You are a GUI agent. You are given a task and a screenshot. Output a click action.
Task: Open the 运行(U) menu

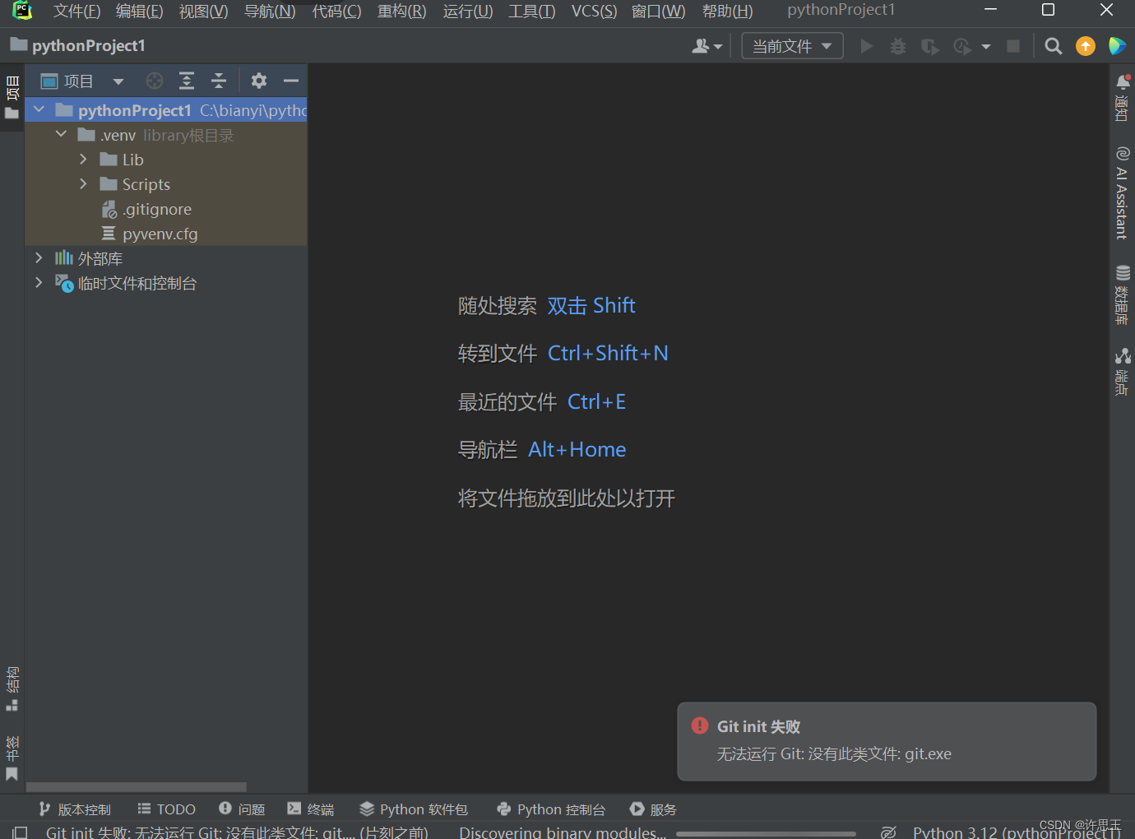point(468,11)
